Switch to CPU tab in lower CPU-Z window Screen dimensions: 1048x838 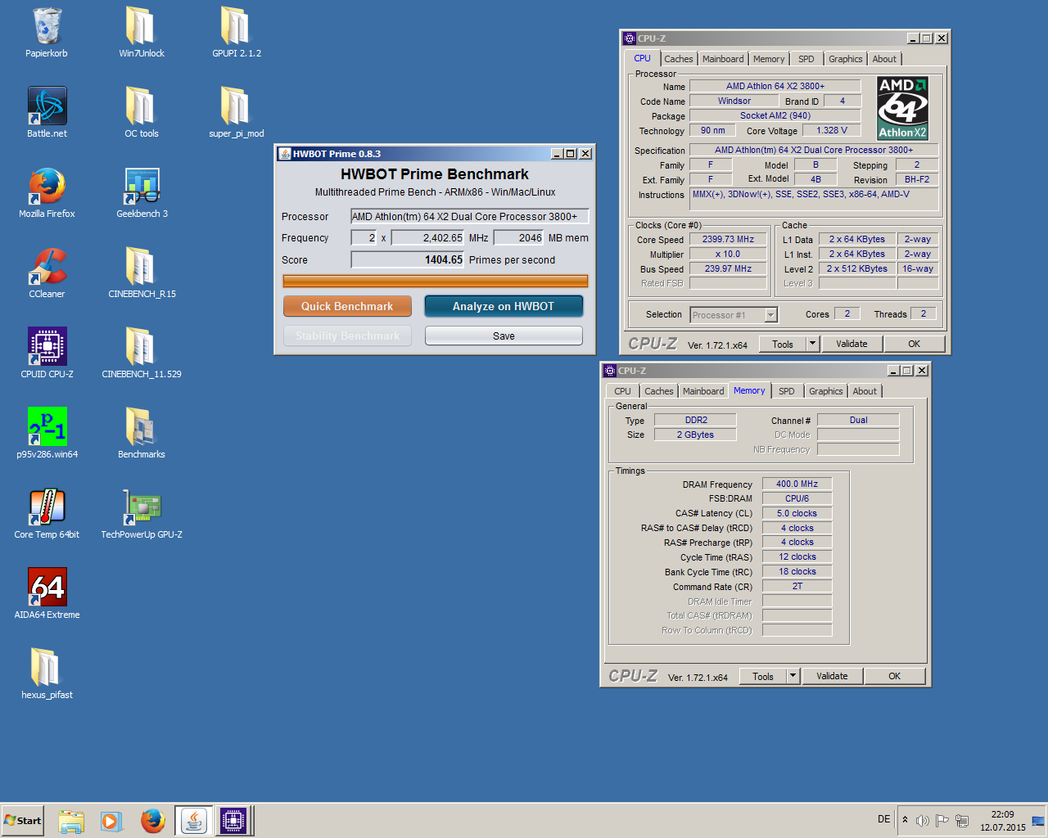pos(623,391)
